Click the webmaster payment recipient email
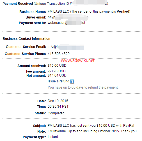The width and height of the screenshot is (142, 141). click(67, 23)
